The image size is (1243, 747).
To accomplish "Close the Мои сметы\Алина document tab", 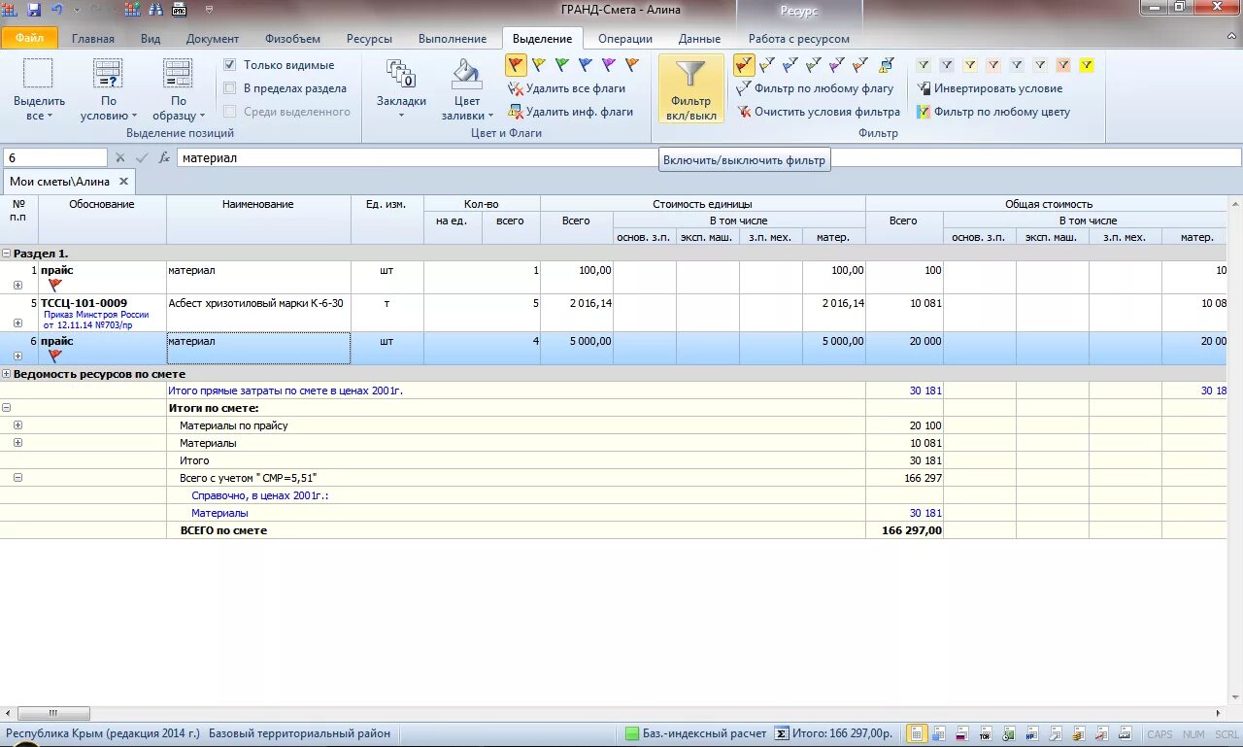I will click(123, 182).
